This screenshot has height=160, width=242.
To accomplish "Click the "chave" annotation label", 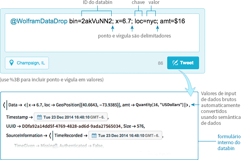I will pyautogui.click(x=138, y=2).
